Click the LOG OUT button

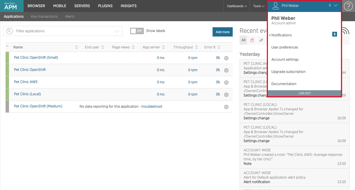(x=304, y=93)
